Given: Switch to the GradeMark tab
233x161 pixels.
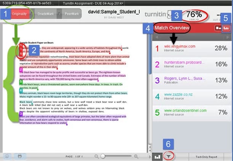Looking at the screenshot, I should coord(45,14).
